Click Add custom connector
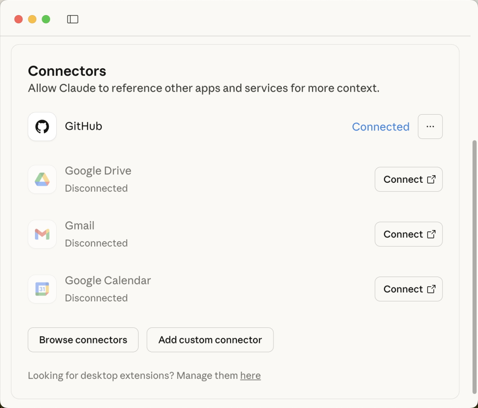The height and width of the screenshot is (408, 478). 210,340
